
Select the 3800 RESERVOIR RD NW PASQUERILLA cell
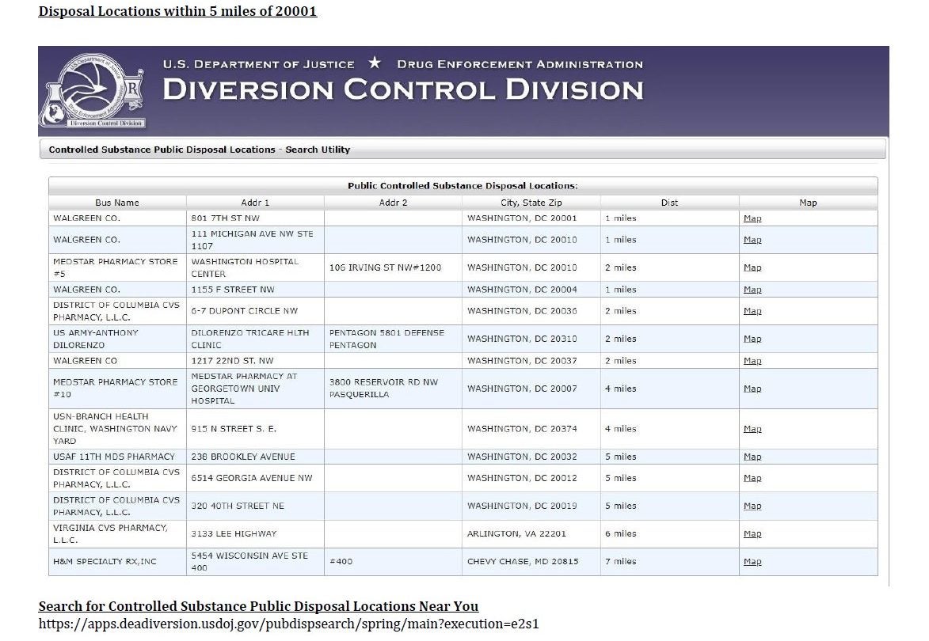(394, 389)
